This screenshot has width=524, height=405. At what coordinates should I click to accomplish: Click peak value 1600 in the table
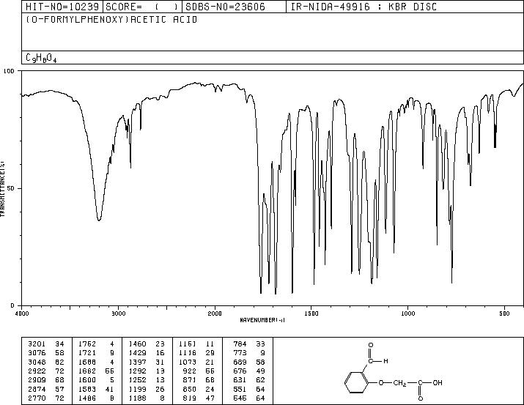[x=87, y=380]
